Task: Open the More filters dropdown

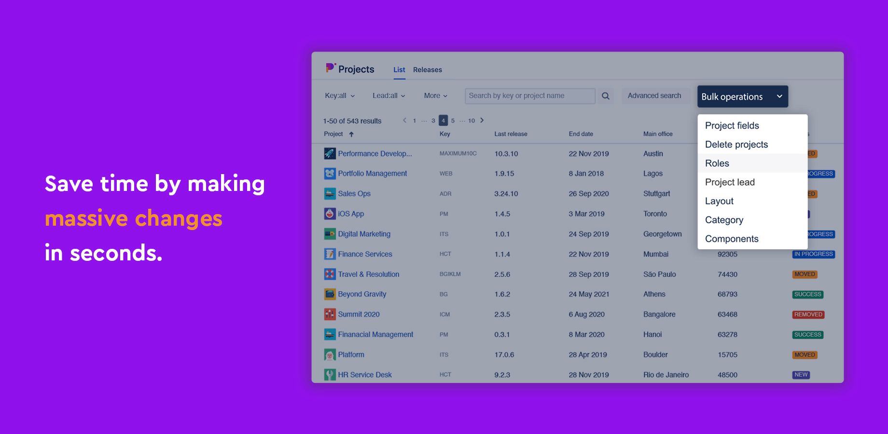Action: click(435, 95)
